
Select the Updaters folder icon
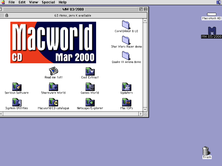[127, 87]
